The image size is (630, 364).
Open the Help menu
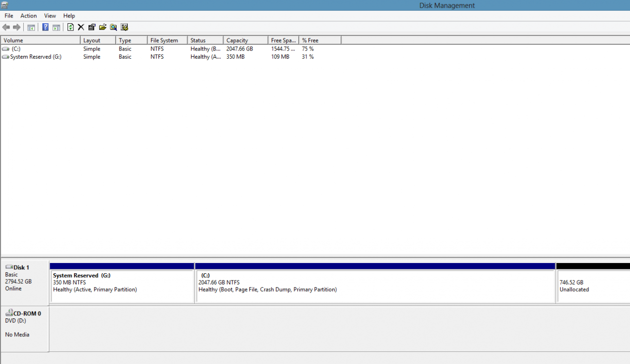(x=69, y=16)
